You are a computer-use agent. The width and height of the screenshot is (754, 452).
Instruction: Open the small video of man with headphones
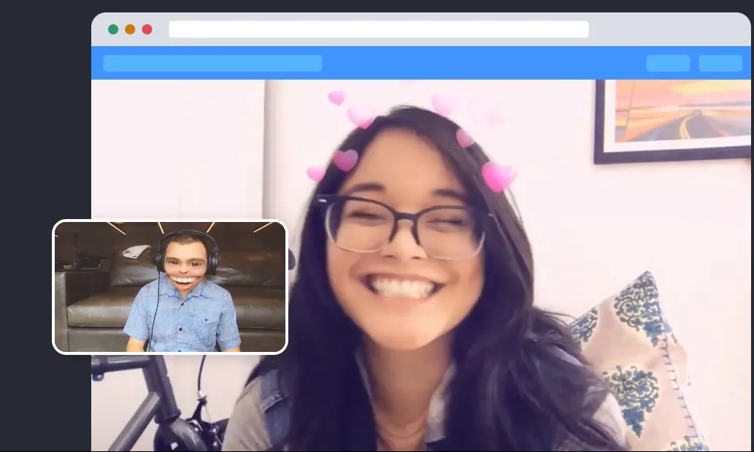point(170,286)
